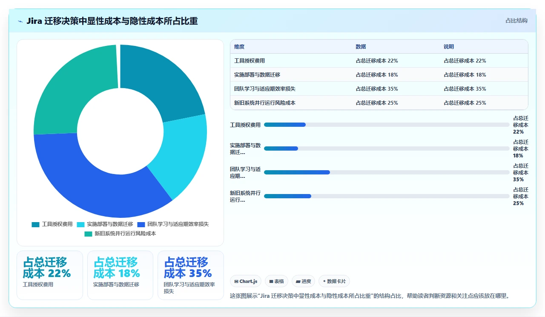Viewport: 545px width, 317px height.
Task: Open the 占总迁移成本 22% data card
Action: pos(50,275)
